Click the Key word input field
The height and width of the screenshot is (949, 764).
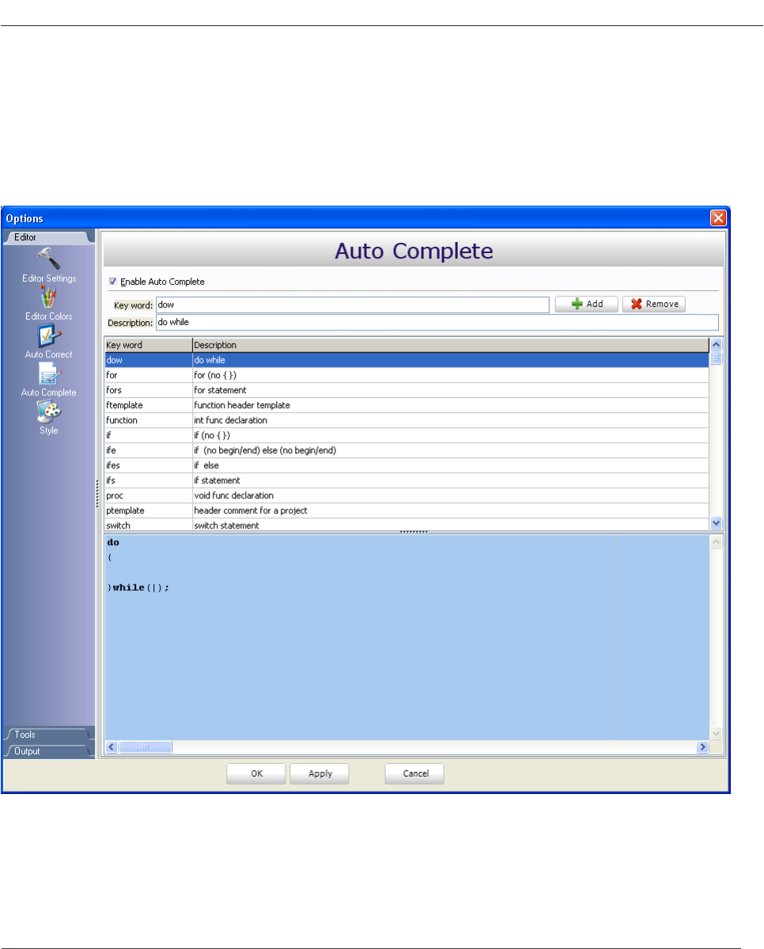(x=352, y=304)
